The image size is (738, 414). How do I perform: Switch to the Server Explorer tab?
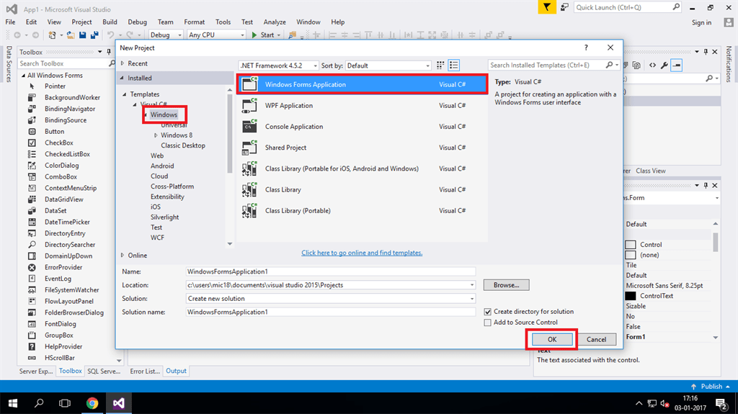pos(36,372)
